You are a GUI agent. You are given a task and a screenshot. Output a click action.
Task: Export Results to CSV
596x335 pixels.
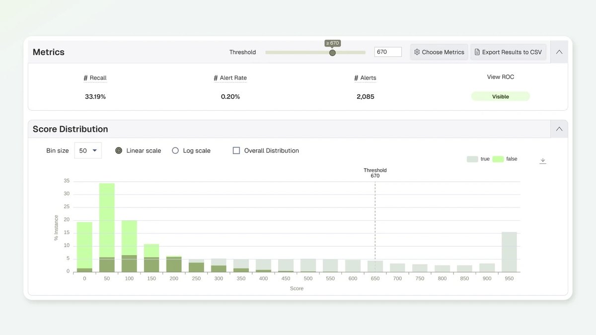[508, 52]
